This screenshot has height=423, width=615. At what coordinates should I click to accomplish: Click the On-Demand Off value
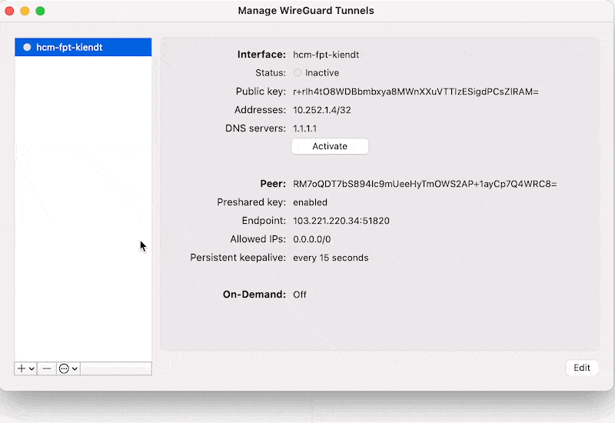click(300, 295)
